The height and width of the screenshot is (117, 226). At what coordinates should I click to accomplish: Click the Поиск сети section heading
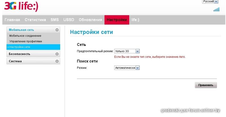coord(87,61)
